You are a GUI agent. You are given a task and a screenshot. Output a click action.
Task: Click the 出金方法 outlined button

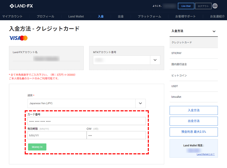point(193,121)
